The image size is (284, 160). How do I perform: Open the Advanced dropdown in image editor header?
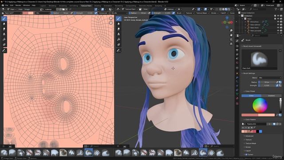click(104, 13)
